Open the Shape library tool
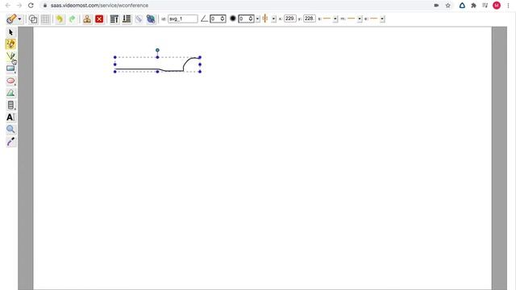 pyautogui.click(x=10, y=106)
